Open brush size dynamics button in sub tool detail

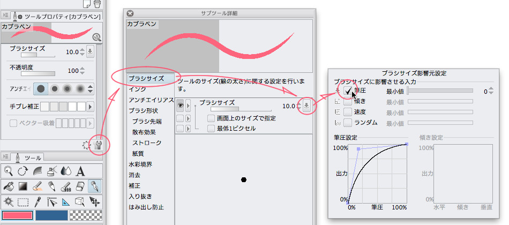[306, 106]
